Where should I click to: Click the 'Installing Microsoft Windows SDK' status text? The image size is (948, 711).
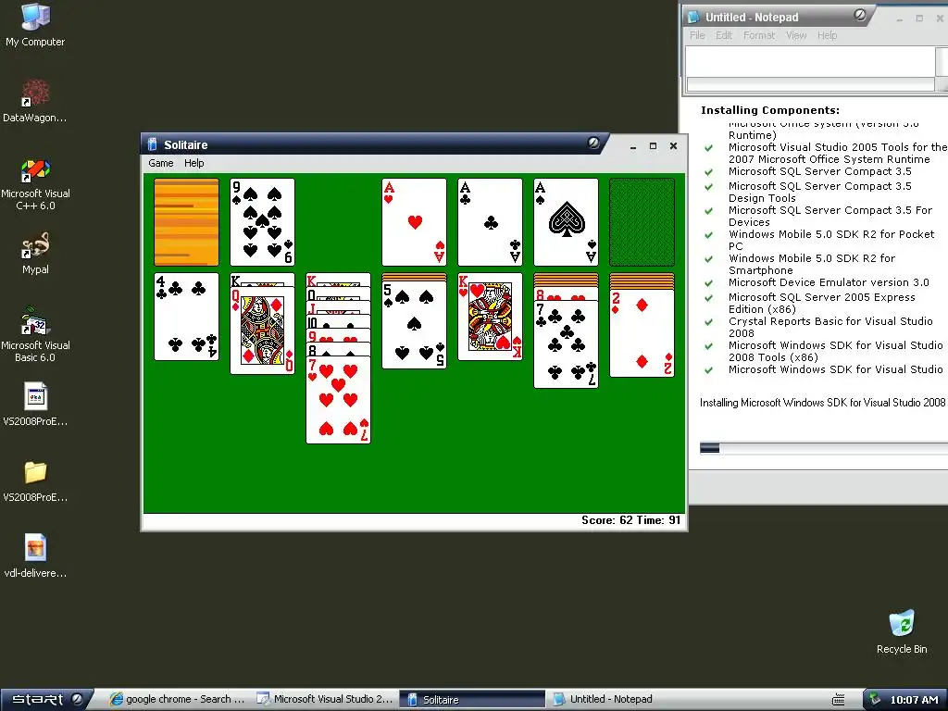coord(822,403)
